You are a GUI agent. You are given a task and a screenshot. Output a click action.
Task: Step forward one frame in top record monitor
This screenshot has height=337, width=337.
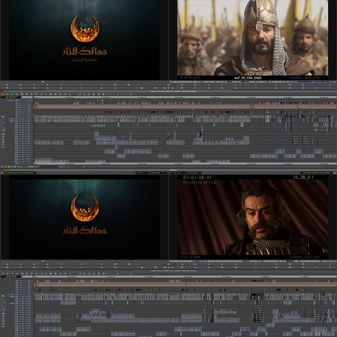coord(222,85)
